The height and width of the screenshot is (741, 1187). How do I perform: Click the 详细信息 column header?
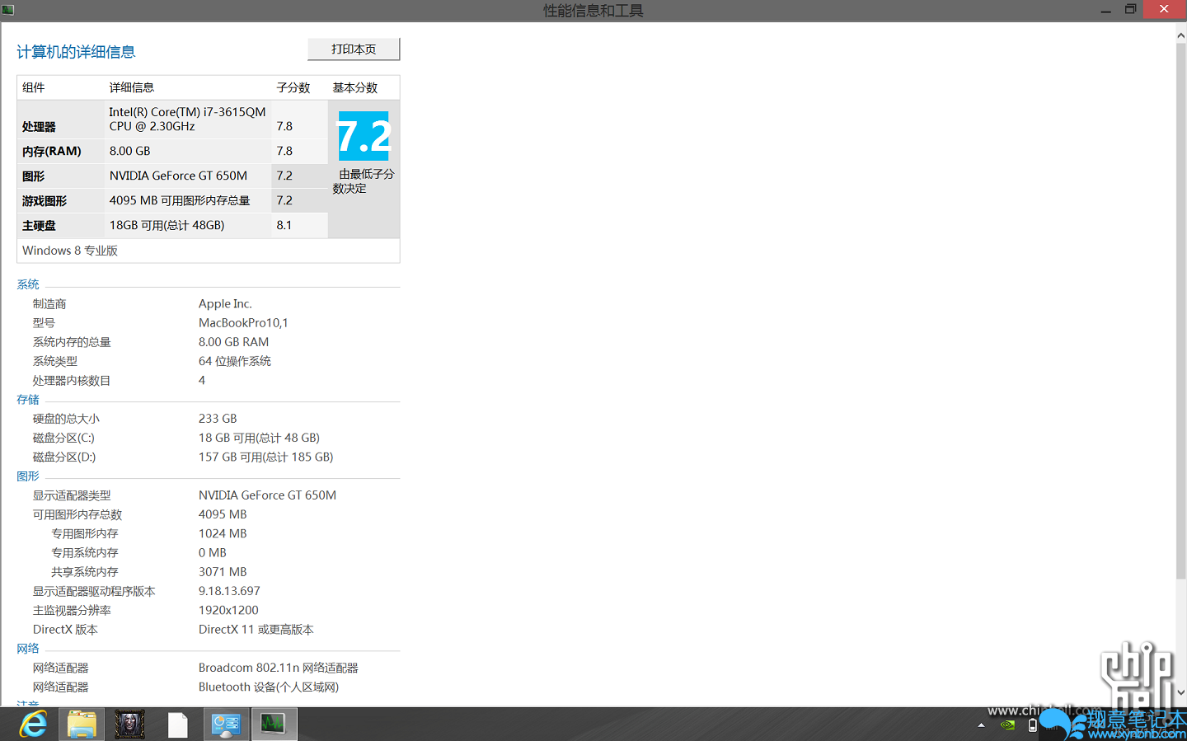point(132,87)
